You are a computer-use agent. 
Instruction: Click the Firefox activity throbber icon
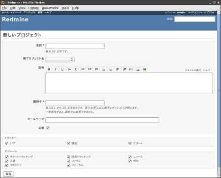coord(218,8)
